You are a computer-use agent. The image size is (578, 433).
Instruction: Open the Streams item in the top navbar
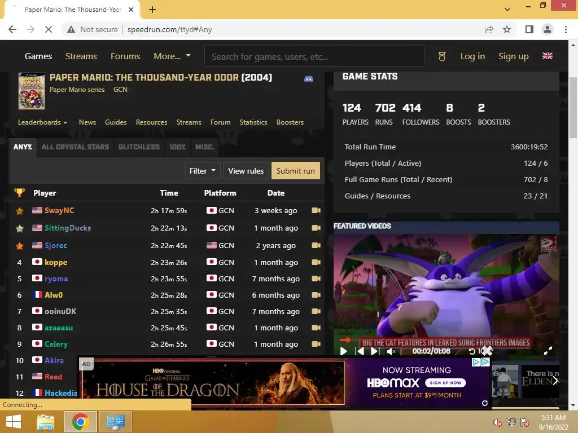click(81, 56)
